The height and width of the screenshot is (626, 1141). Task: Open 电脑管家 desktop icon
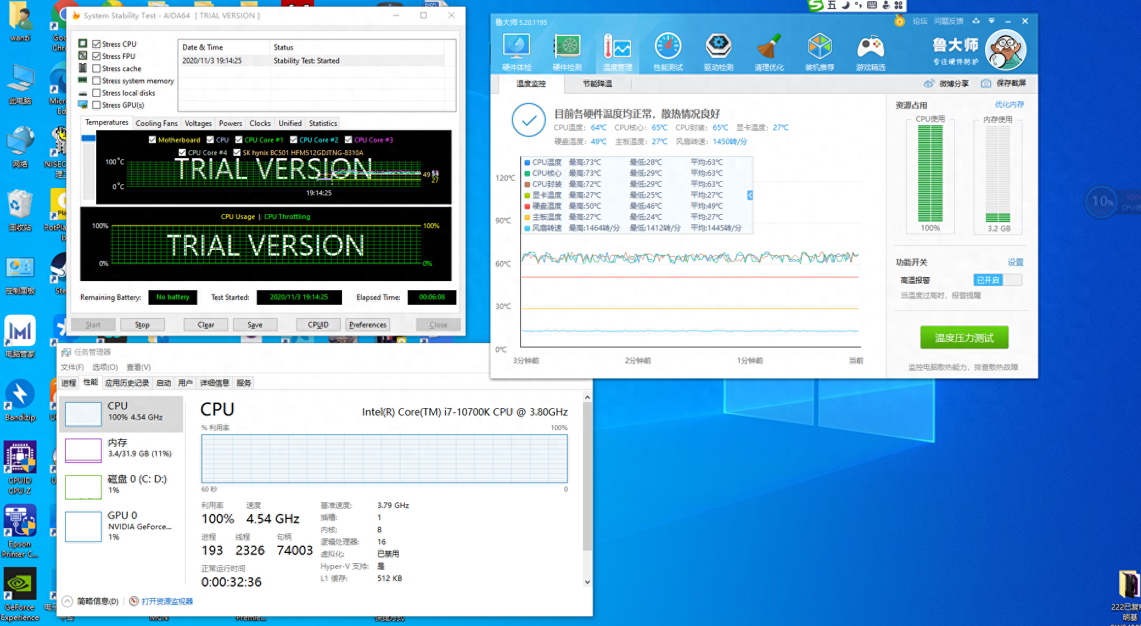20,337
